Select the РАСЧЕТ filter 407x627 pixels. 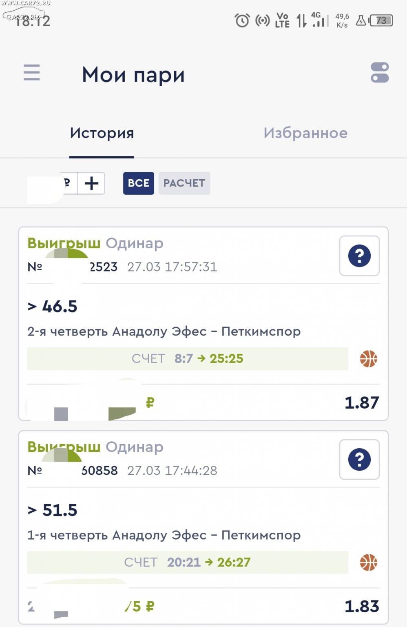click(184, 183)
